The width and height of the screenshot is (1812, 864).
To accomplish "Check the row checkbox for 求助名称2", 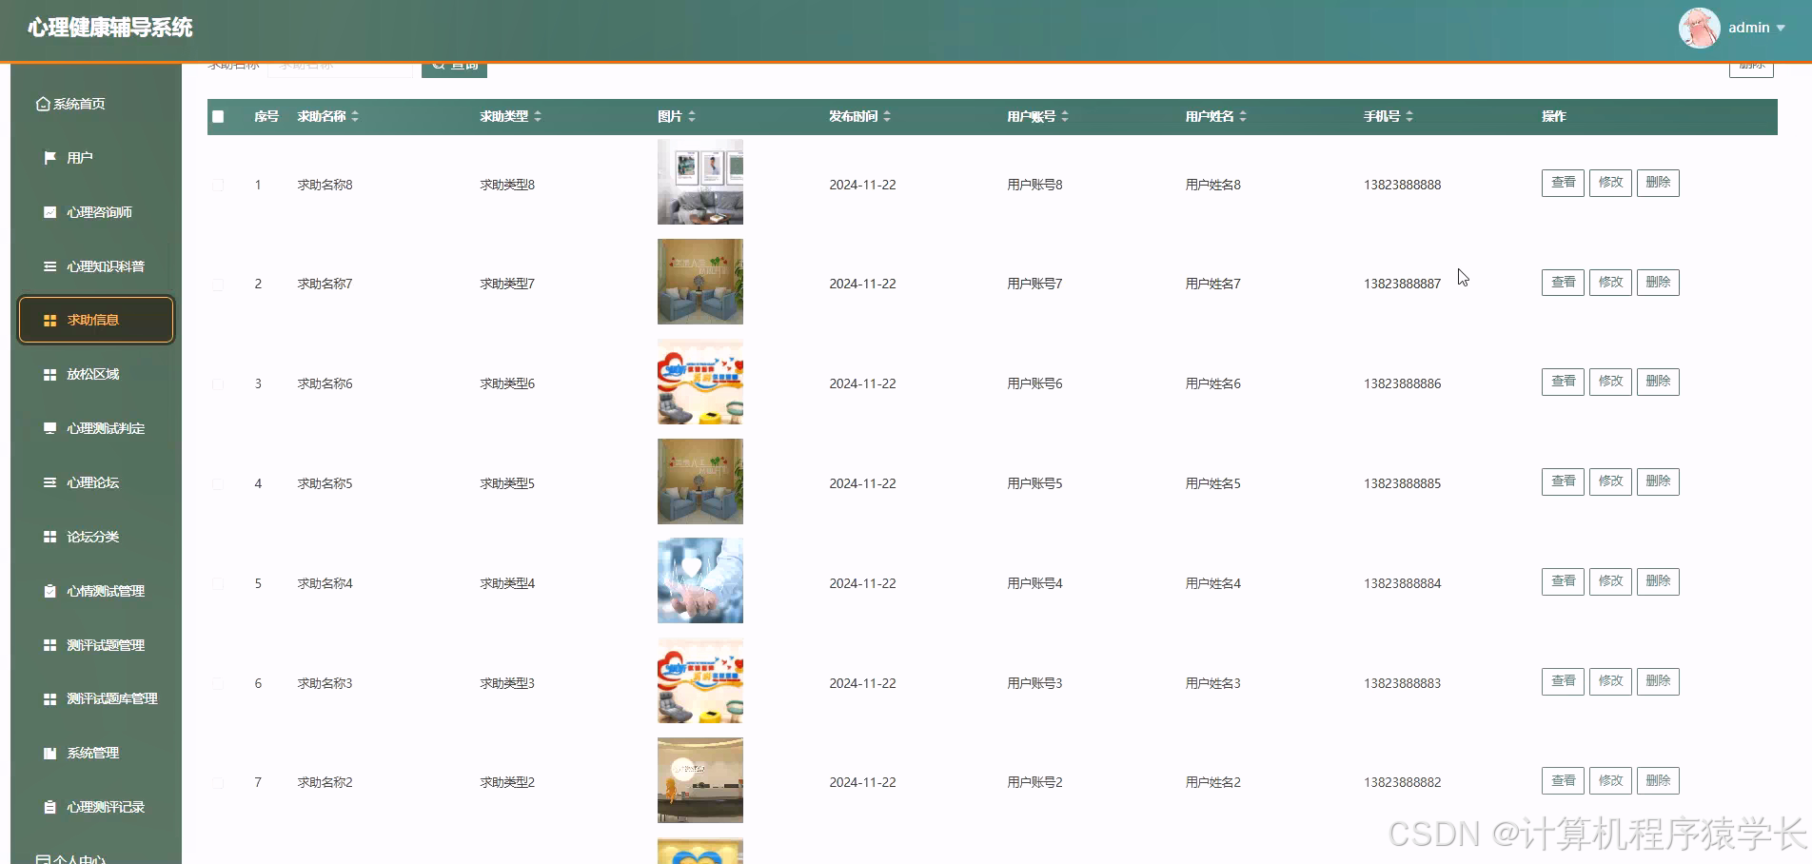I will (x=218, y=782).
